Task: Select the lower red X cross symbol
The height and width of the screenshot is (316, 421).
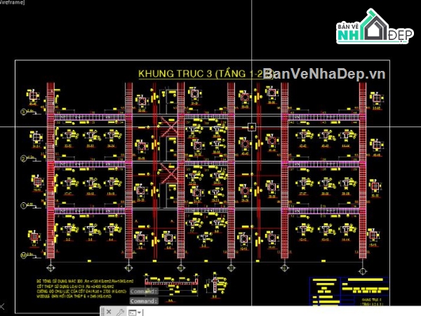Action: (167, 171)
